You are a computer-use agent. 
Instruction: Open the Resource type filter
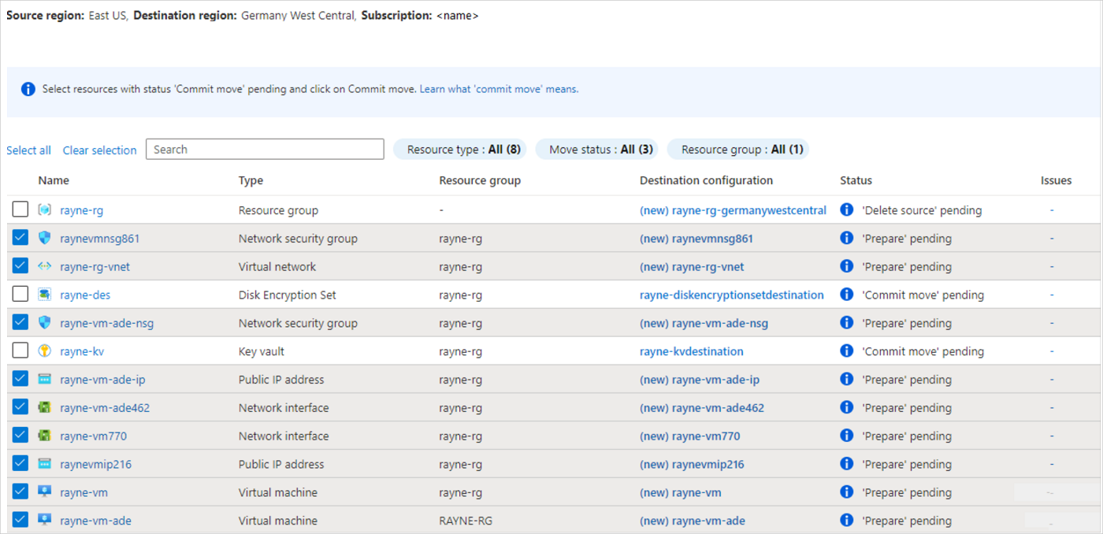[x=460, y=150]
